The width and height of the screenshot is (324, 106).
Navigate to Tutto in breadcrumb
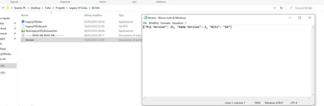click(48, 8)
